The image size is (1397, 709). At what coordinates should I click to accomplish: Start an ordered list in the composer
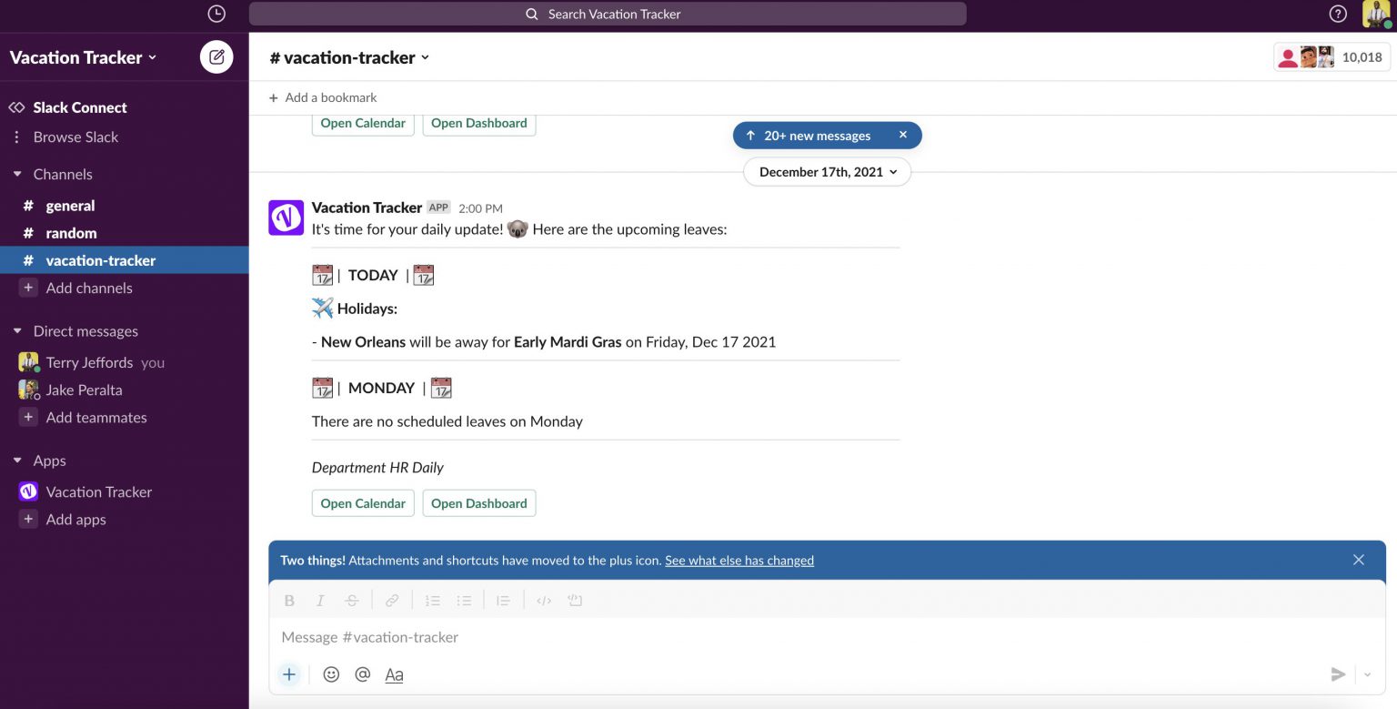tap(433, 601)
